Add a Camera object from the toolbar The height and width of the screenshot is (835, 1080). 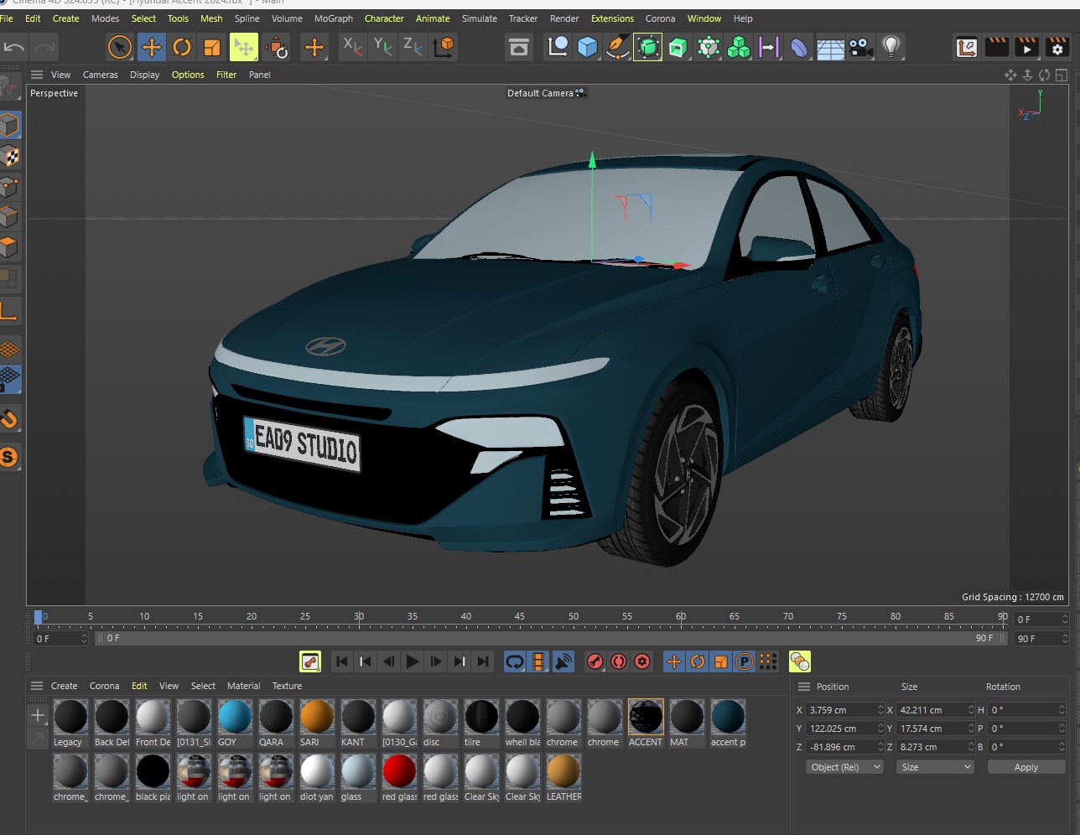coord(860,48)
